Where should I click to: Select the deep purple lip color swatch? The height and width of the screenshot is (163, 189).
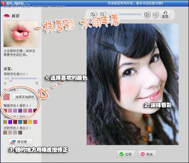click(x=20, y=111)
